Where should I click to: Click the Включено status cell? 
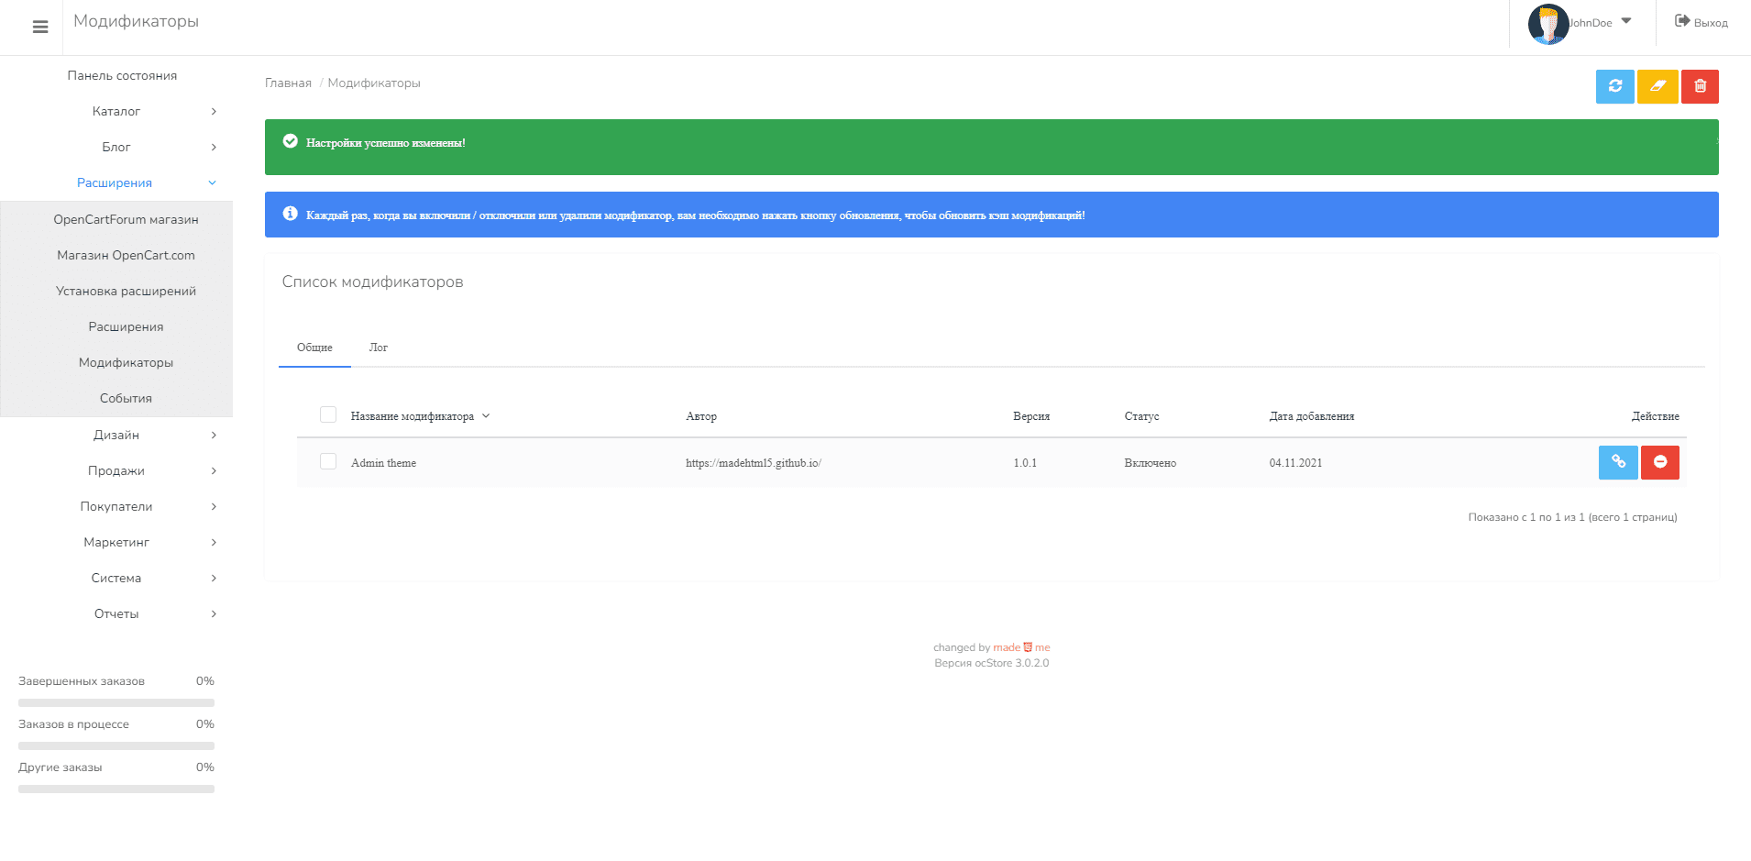(x=1150, y=463)
